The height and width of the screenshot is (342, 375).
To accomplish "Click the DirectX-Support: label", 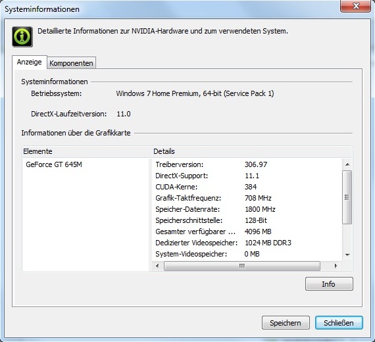I will pyautogui.click(x=182, y=176).
